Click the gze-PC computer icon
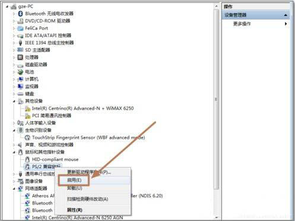 (x=14, y=7)
